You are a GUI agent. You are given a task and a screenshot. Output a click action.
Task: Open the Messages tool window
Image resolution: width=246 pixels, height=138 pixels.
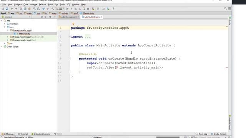8,134
